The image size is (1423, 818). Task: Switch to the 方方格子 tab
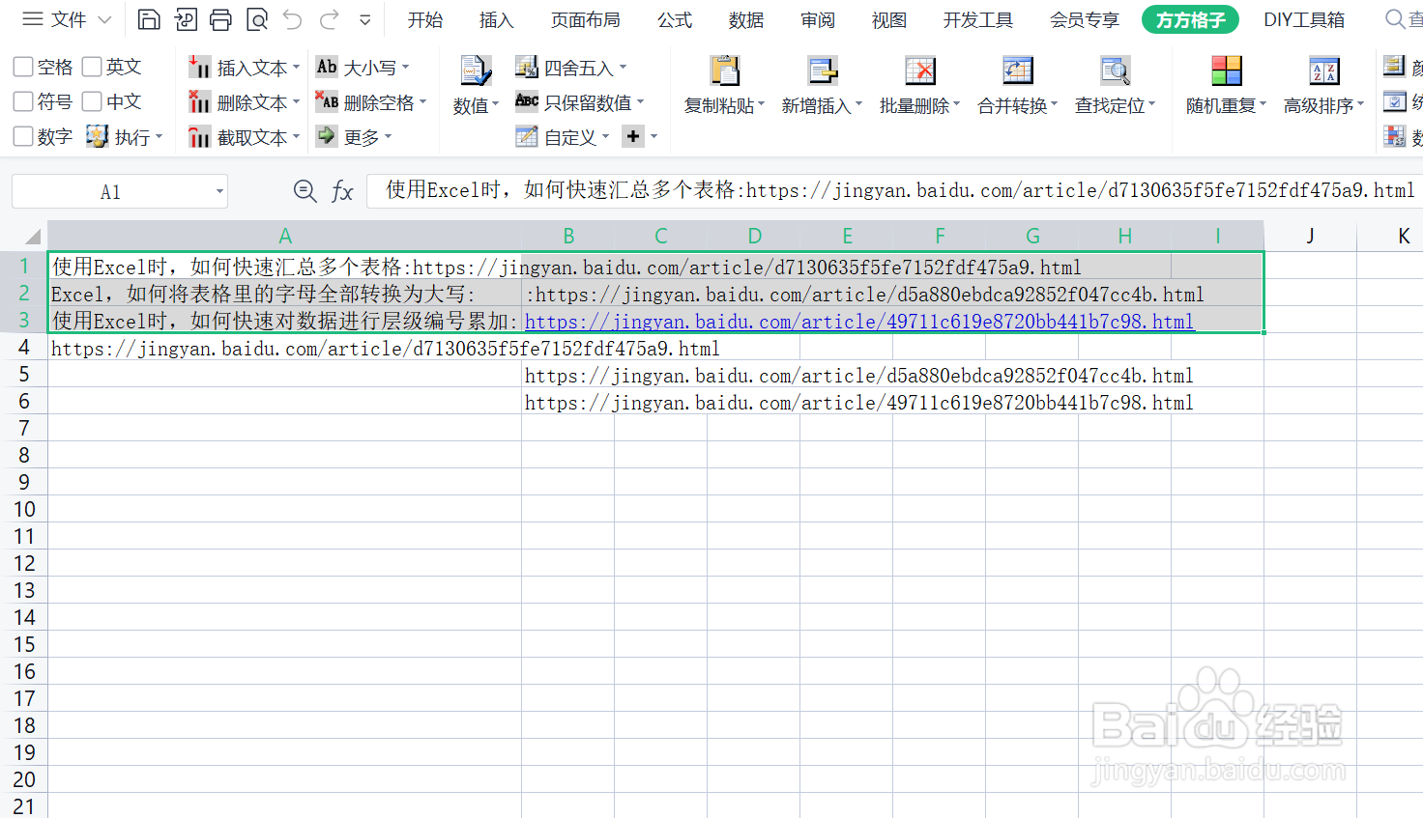pyautogui.click(x=1190, y=19)
